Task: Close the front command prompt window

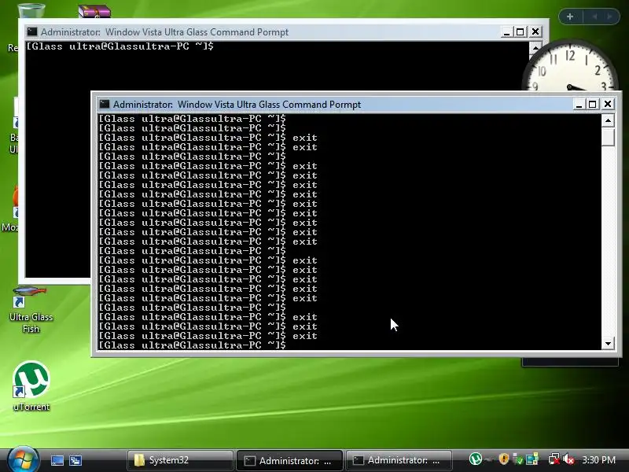Action: pos(607,105)
